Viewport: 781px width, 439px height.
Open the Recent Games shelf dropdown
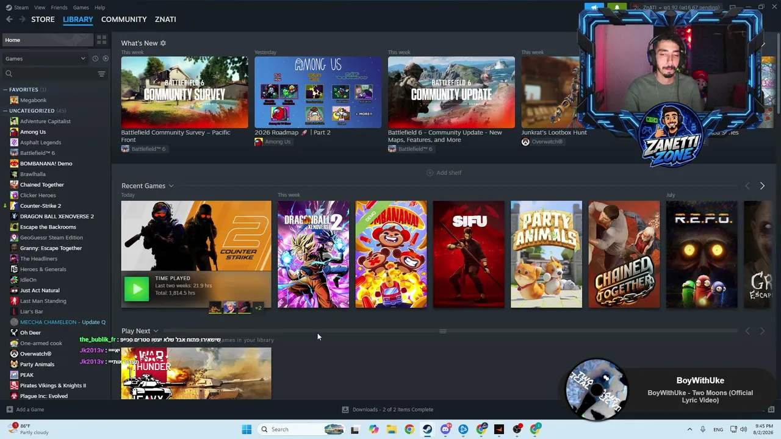[171, 186]
